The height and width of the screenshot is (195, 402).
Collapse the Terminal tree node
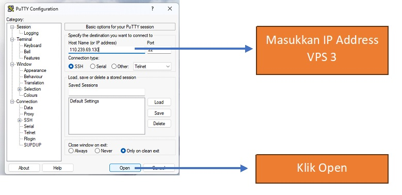[x=12, y=39]
